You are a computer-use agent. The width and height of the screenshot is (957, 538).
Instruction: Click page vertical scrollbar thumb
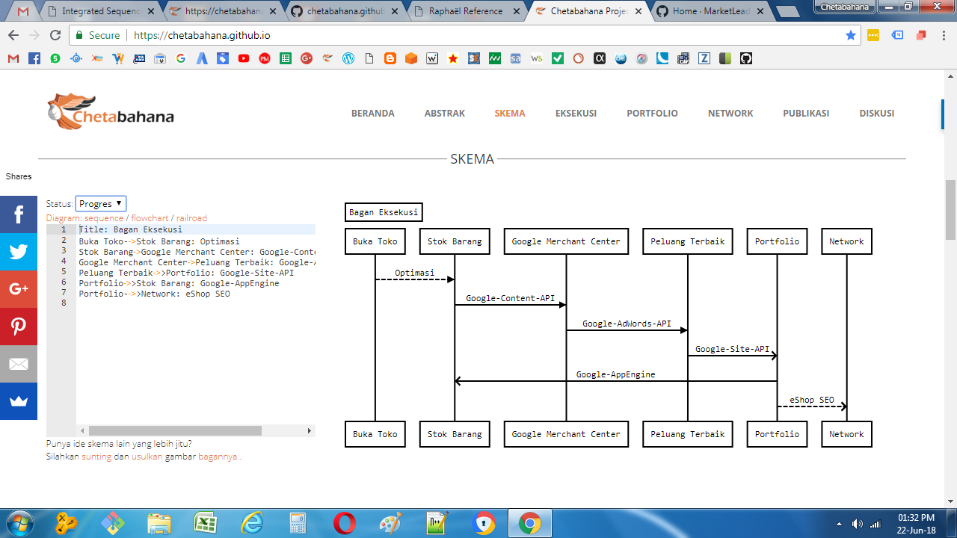pyautogui.click(x=950, y=210)
